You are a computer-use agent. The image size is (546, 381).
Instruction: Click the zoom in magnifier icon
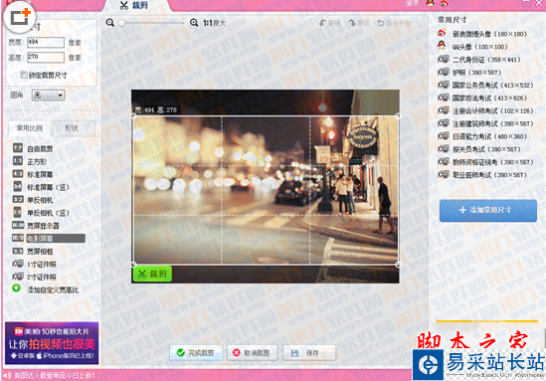point(194,23)
